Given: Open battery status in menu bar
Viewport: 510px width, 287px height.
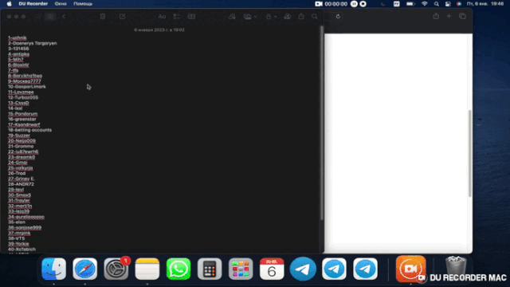Looking at the screenshot, I should coord(410,4).
